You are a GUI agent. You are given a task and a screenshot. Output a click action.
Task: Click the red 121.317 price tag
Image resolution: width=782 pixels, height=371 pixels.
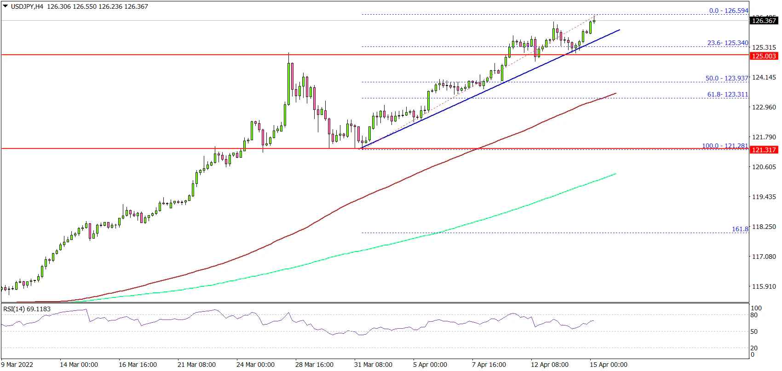764,150
